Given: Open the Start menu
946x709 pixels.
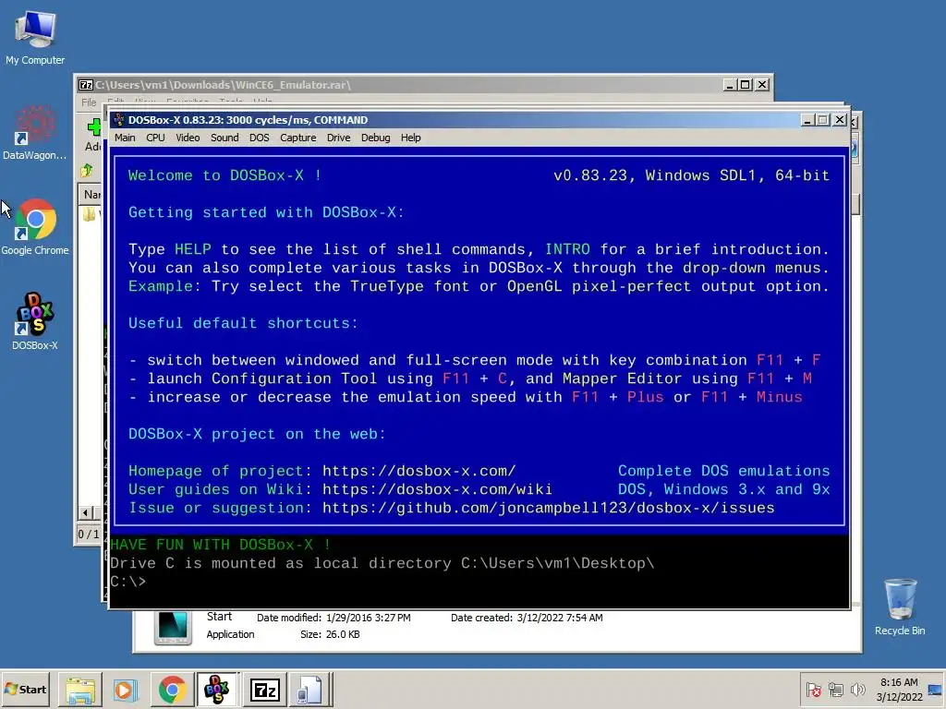Looking at the screenshot, I should click(x=25, y=689).
